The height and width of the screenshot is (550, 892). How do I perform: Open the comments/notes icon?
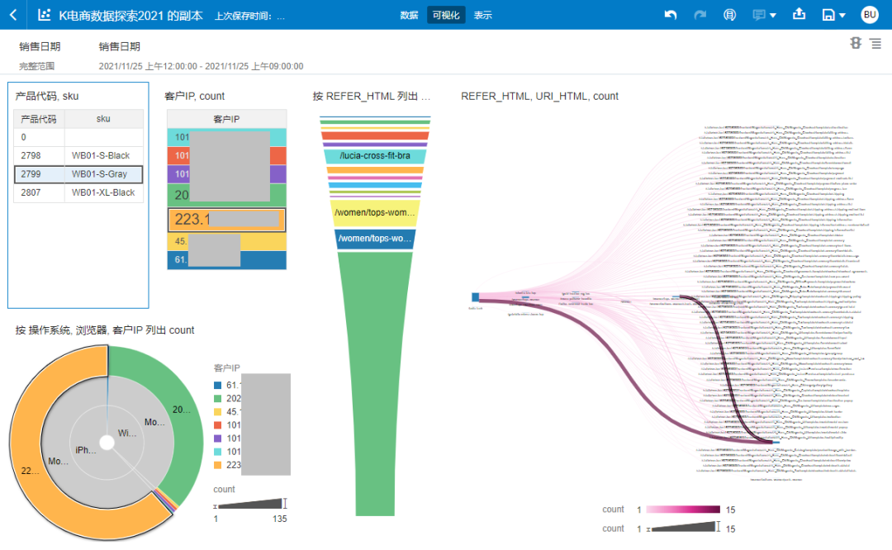759,15
